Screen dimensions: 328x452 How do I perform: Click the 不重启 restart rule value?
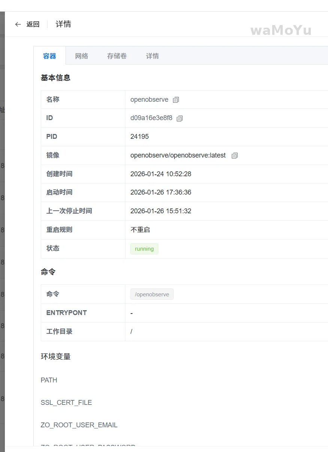(x=140, y=230)
